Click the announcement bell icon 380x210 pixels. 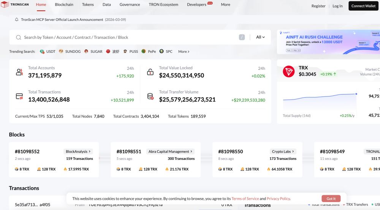click(16, 19)
